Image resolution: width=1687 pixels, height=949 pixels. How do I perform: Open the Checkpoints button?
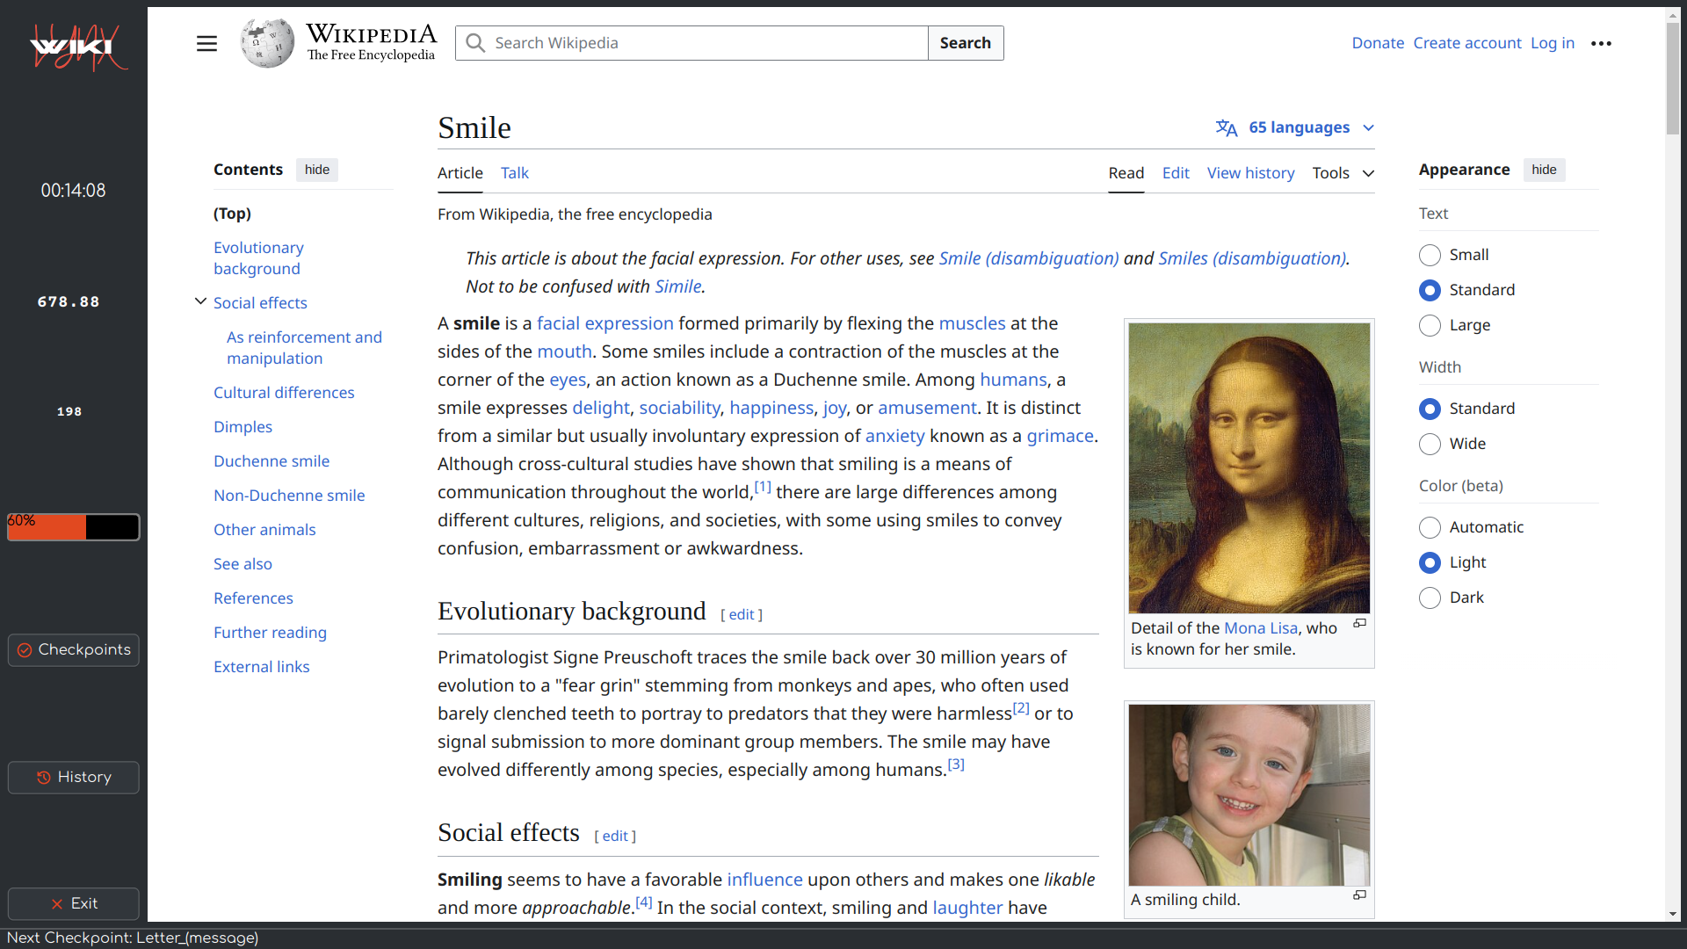(74, 649)
